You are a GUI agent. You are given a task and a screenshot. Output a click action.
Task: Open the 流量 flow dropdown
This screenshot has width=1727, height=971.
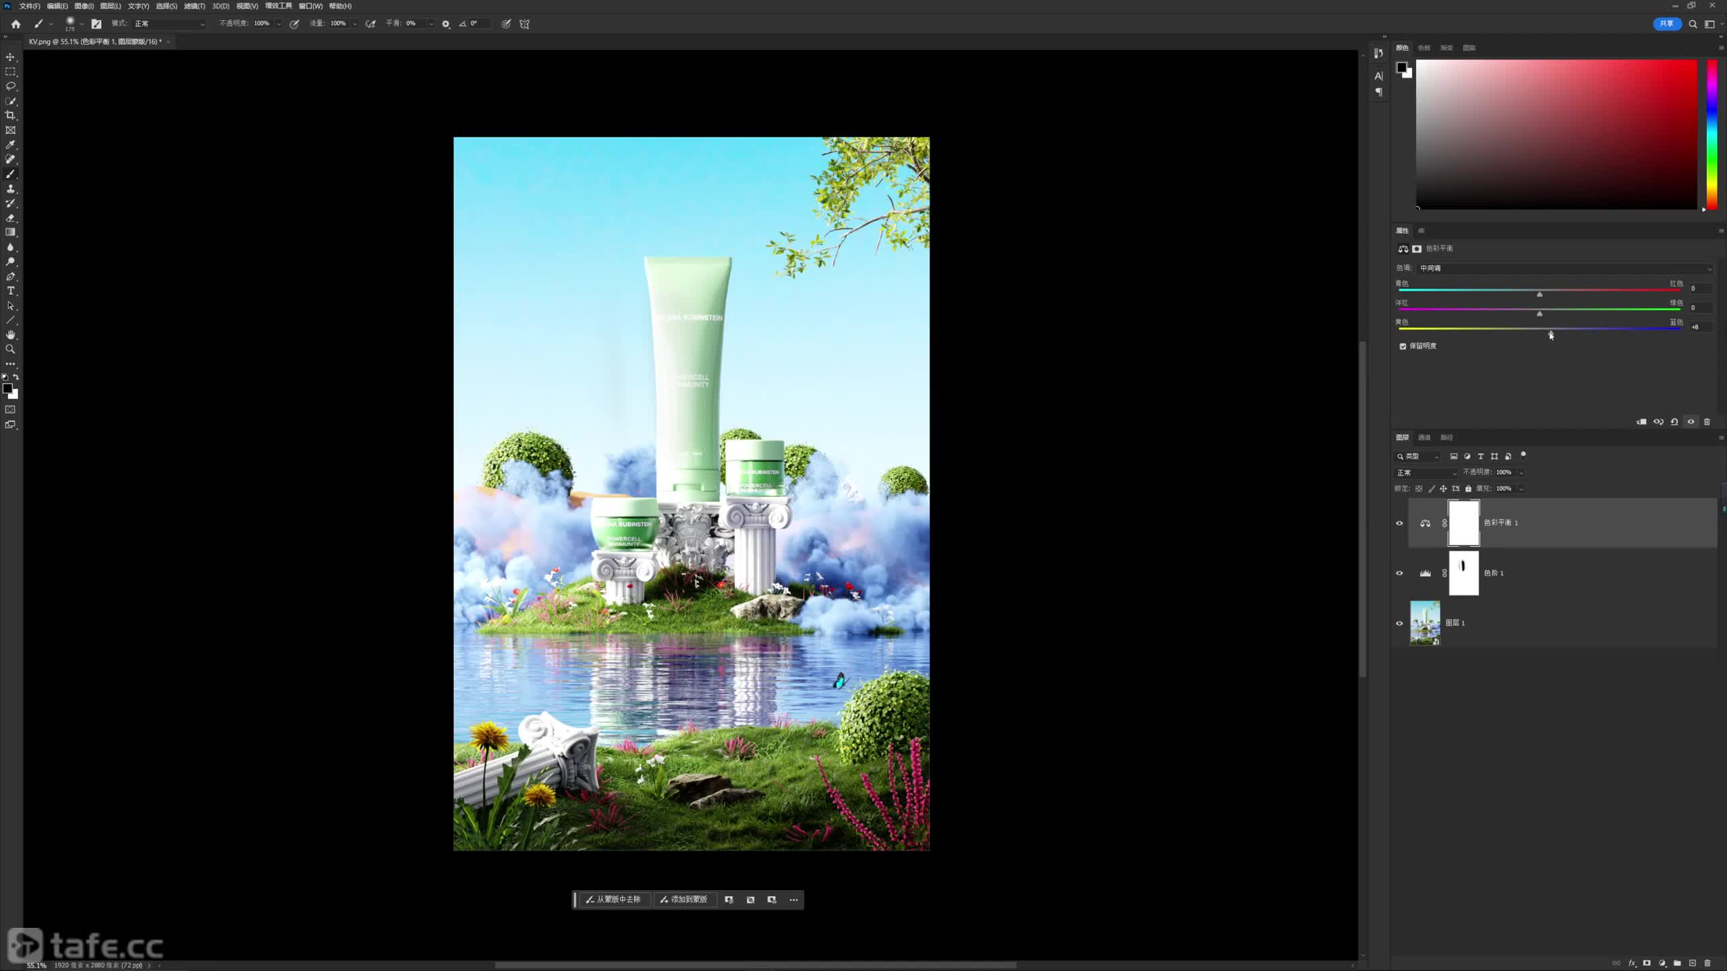[355, 24]
